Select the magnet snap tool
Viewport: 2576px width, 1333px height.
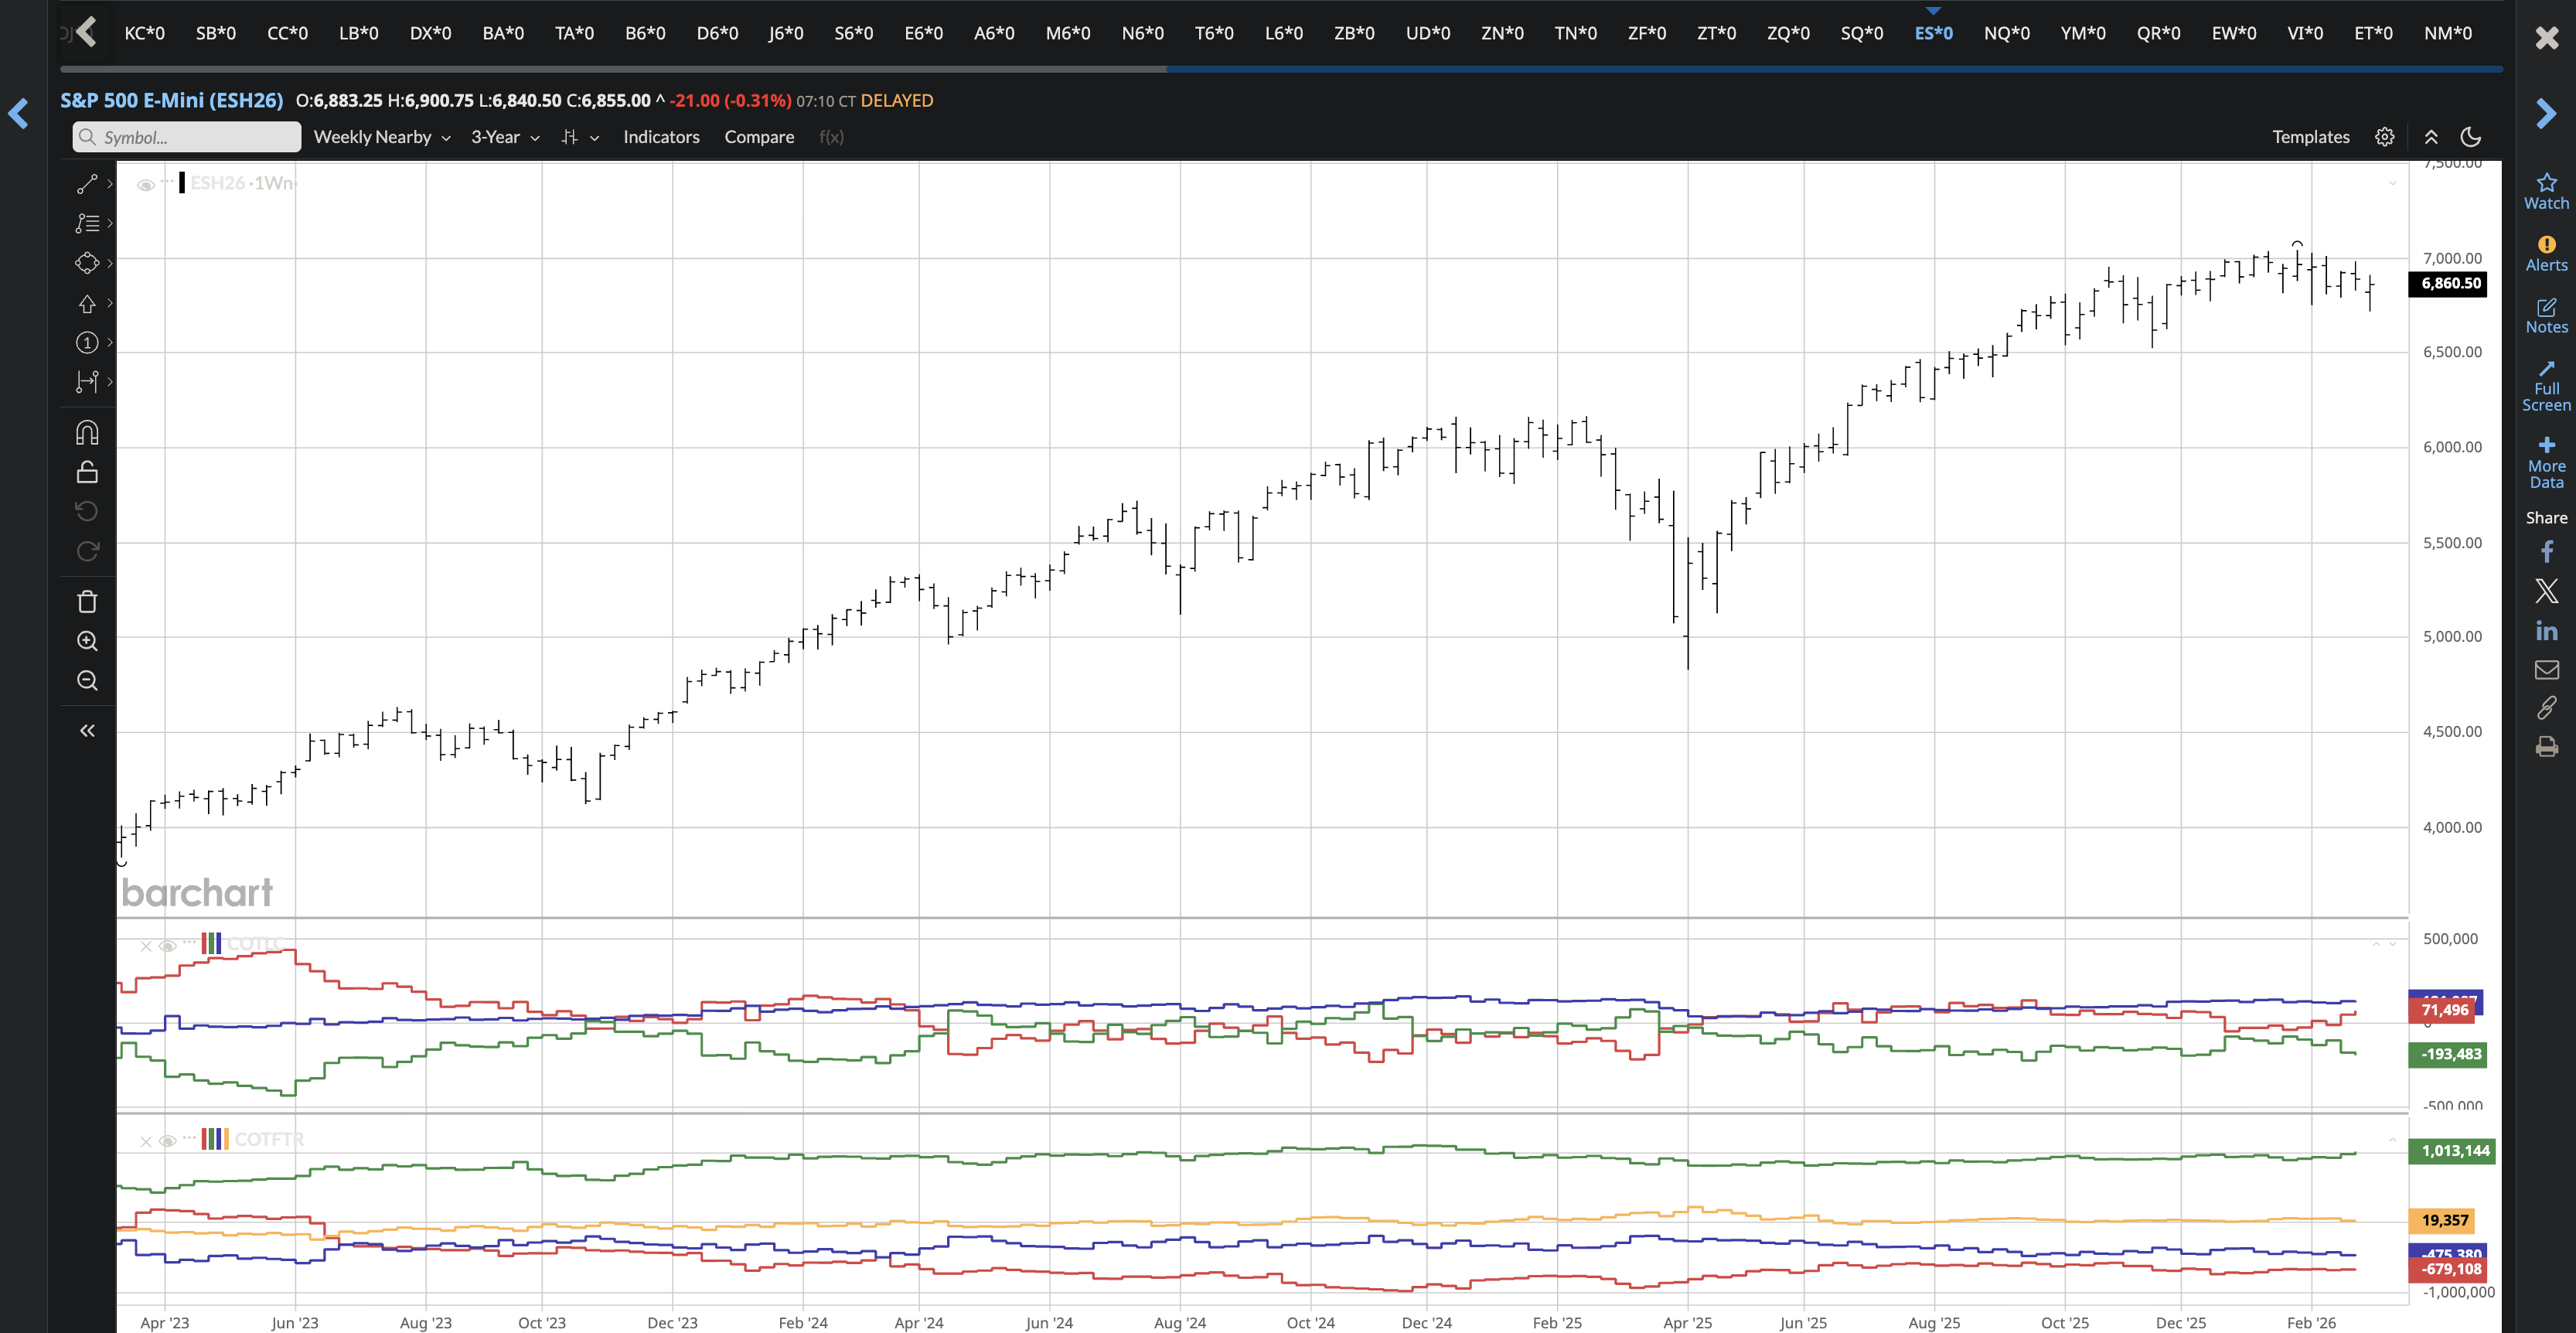pyautogui.click(x=87, y=432)
